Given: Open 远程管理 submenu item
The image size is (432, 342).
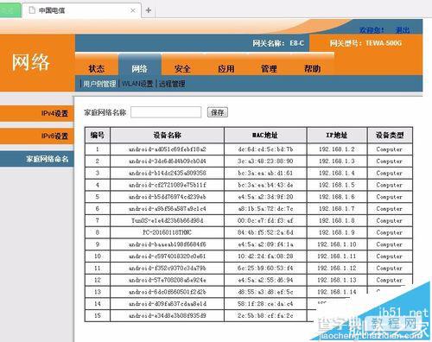Looking at the screenshot, I should pos(172,84).
